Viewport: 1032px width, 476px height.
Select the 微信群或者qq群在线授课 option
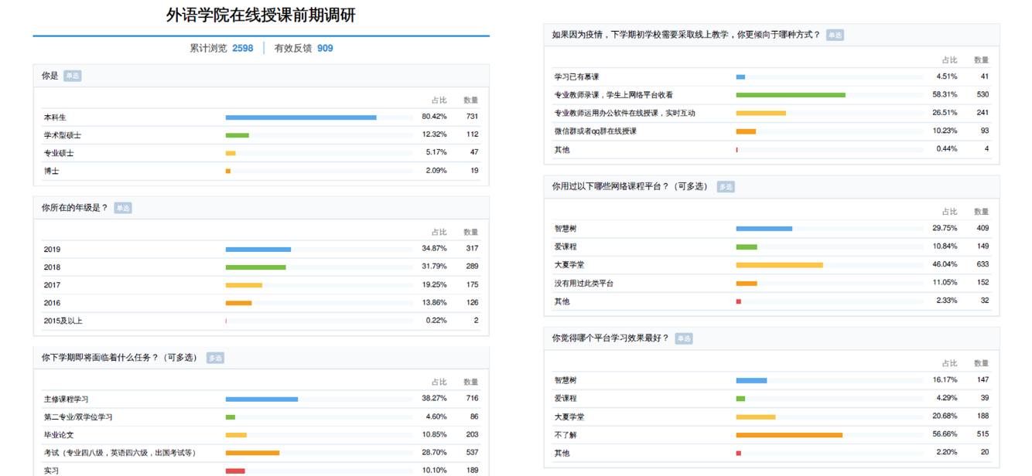coord(595,131)
